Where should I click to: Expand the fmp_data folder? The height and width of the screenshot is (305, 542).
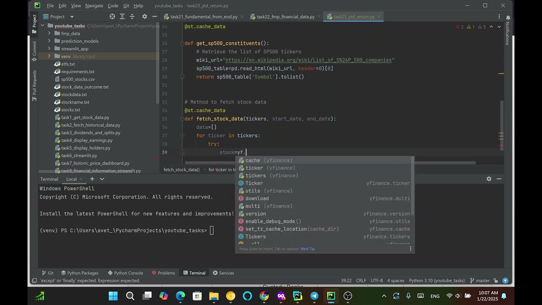(49, 33)
